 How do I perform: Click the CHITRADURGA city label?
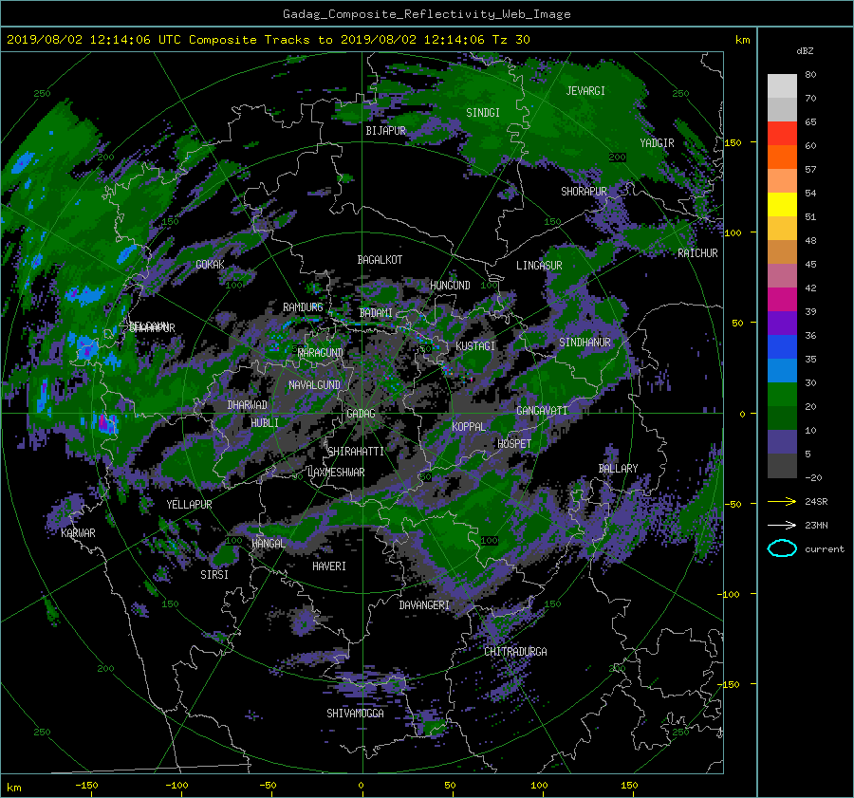[x=515, y=652]
